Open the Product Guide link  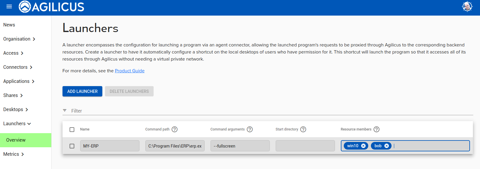point(129,71)
